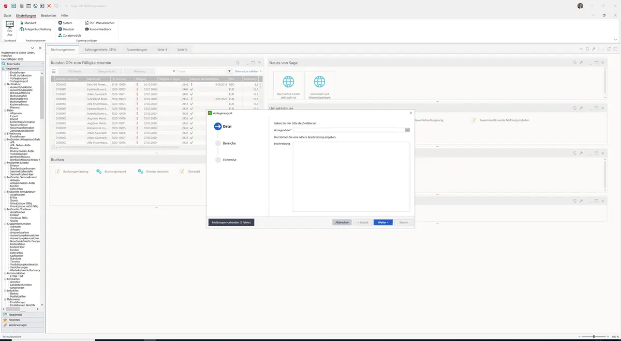Viewport: 621px width, 341px height.
Task: Select Vorlagenimport in the navigation tree
Action: (19, 81)
